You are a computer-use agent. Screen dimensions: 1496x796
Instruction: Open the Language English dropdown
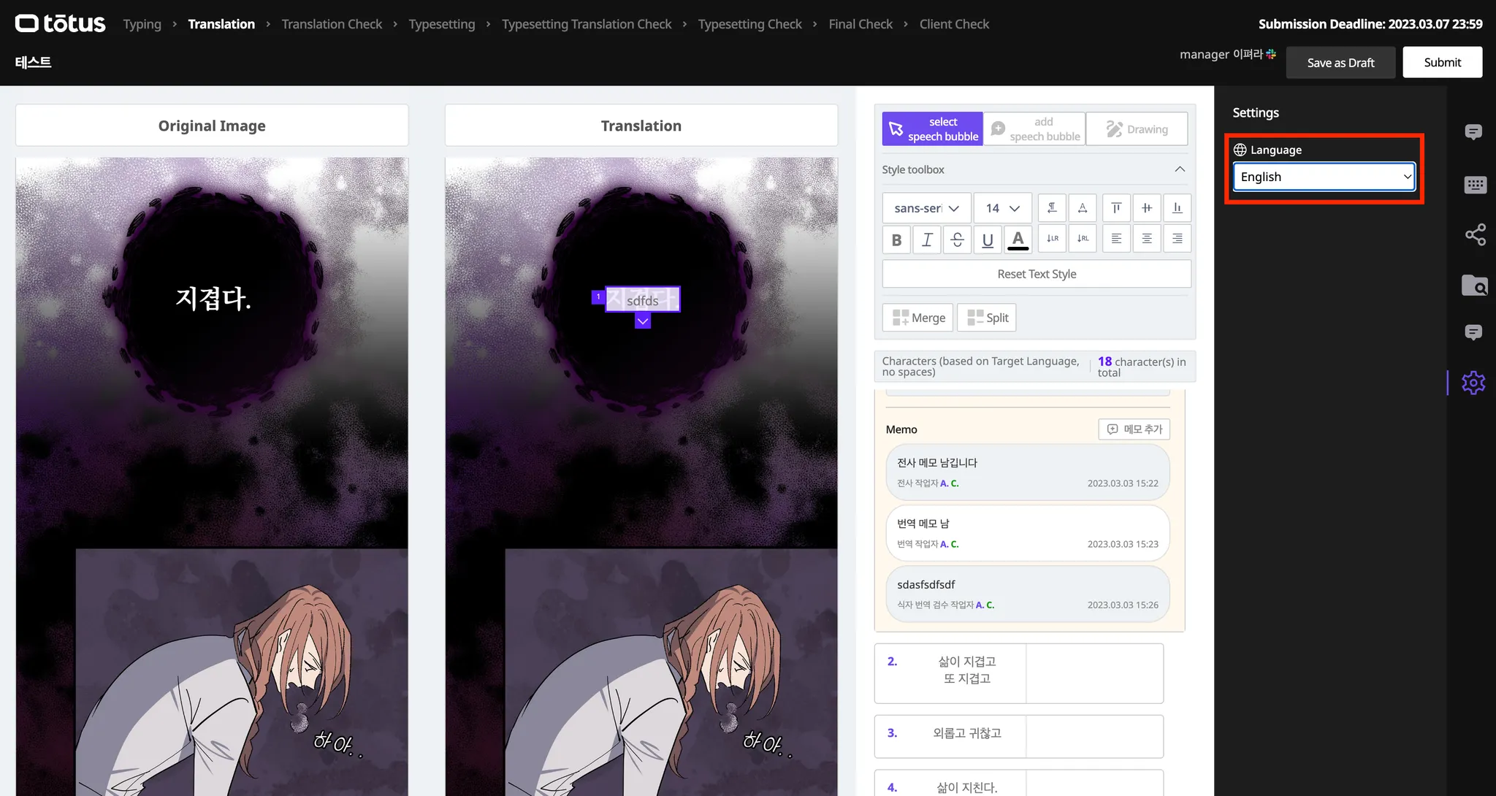pyautogui.click(x=1324, y=177)
